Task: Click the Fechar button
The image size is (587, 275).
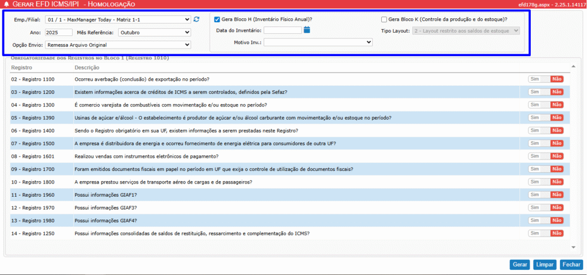Action: pos(572,265)
